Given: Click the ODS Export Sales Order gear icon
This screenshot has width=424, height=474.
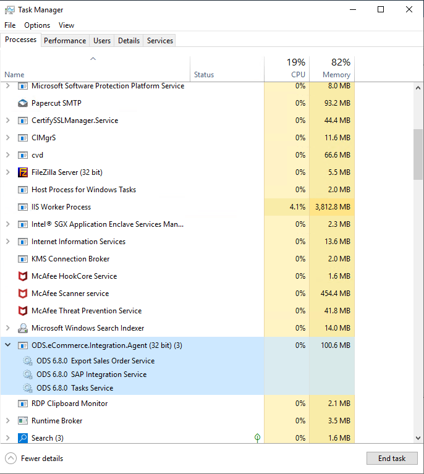Looking at the screenshot, I should click(x=28, y=361).
